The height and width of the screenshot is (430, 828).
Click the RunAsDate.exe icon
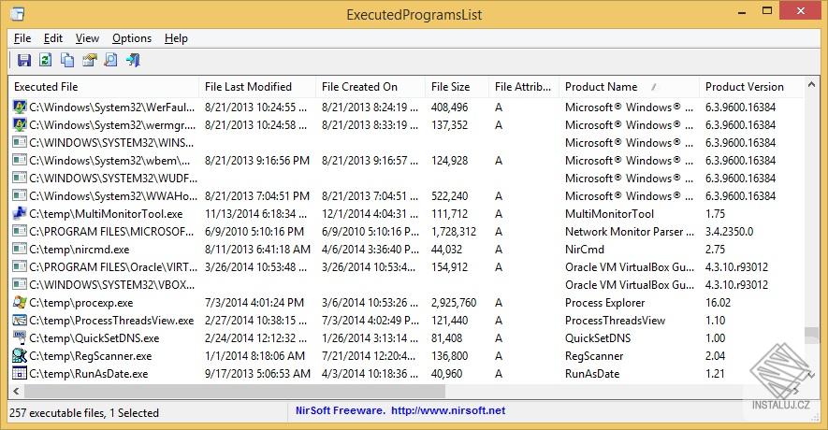click(x=20, y=374)
